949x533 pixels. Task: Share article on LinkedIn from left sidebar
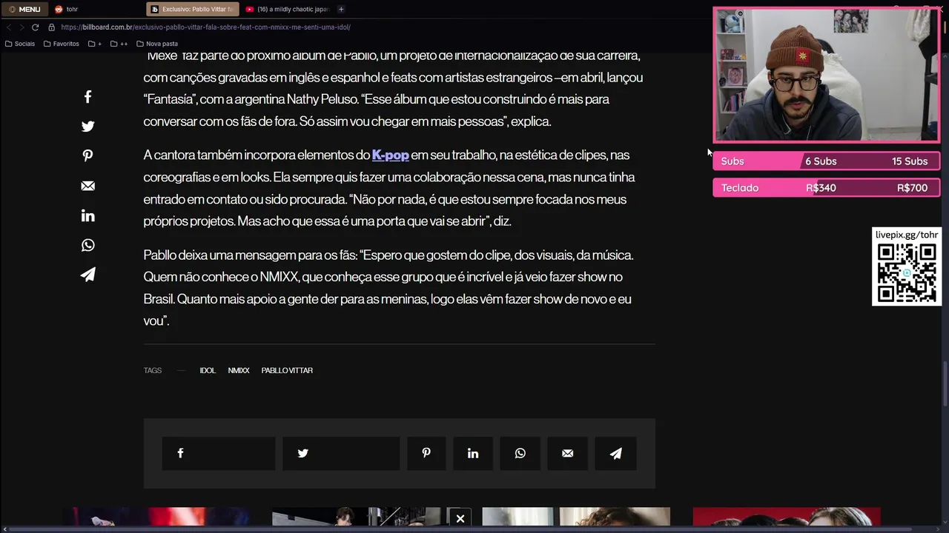[x=87, y=215]
